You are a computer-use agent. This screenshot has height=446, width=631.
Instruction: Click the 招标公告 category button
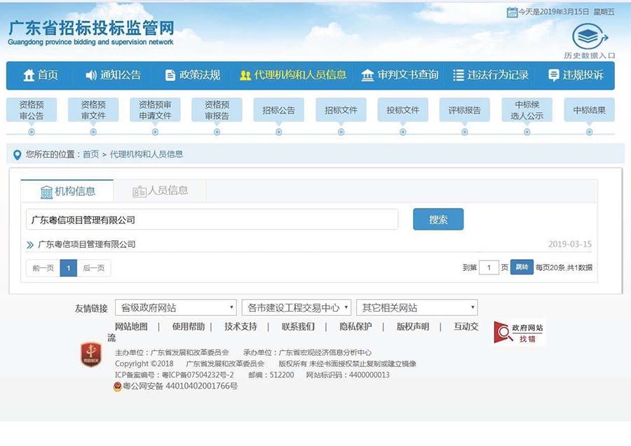click(278, 110)
